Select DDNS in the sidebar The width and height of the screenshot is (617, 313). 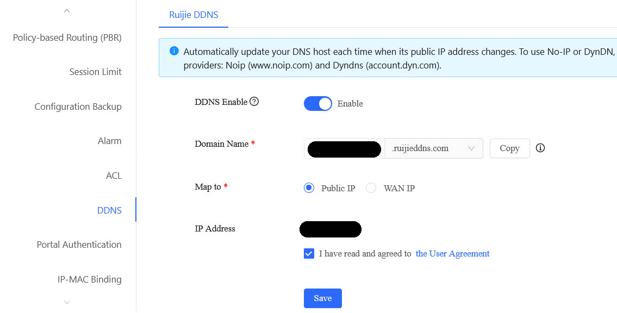pos(109,210)
